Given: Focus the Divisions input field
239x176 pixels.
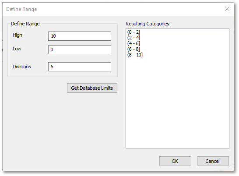Looking at the screenshot, I should tap(80, 67).
